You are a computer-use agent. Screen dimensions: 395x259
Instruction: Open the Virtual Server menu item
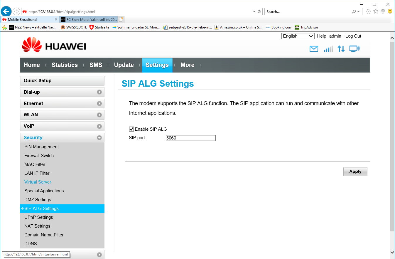tap(38, 182)
